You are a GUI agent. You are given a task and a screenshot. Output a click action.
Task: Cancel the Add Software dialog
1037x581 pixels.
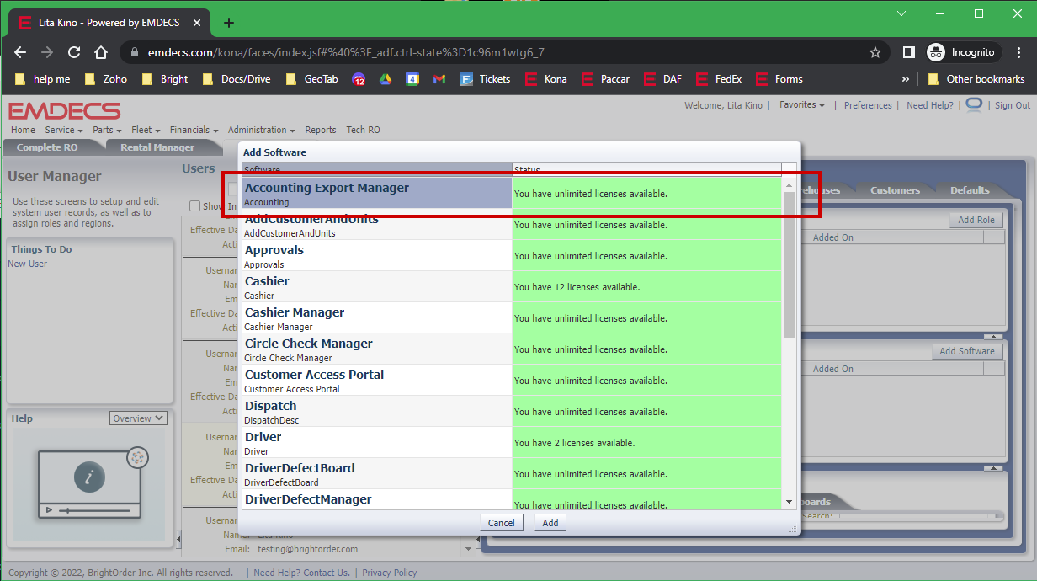pyautogui.click(x=501, y=523)
